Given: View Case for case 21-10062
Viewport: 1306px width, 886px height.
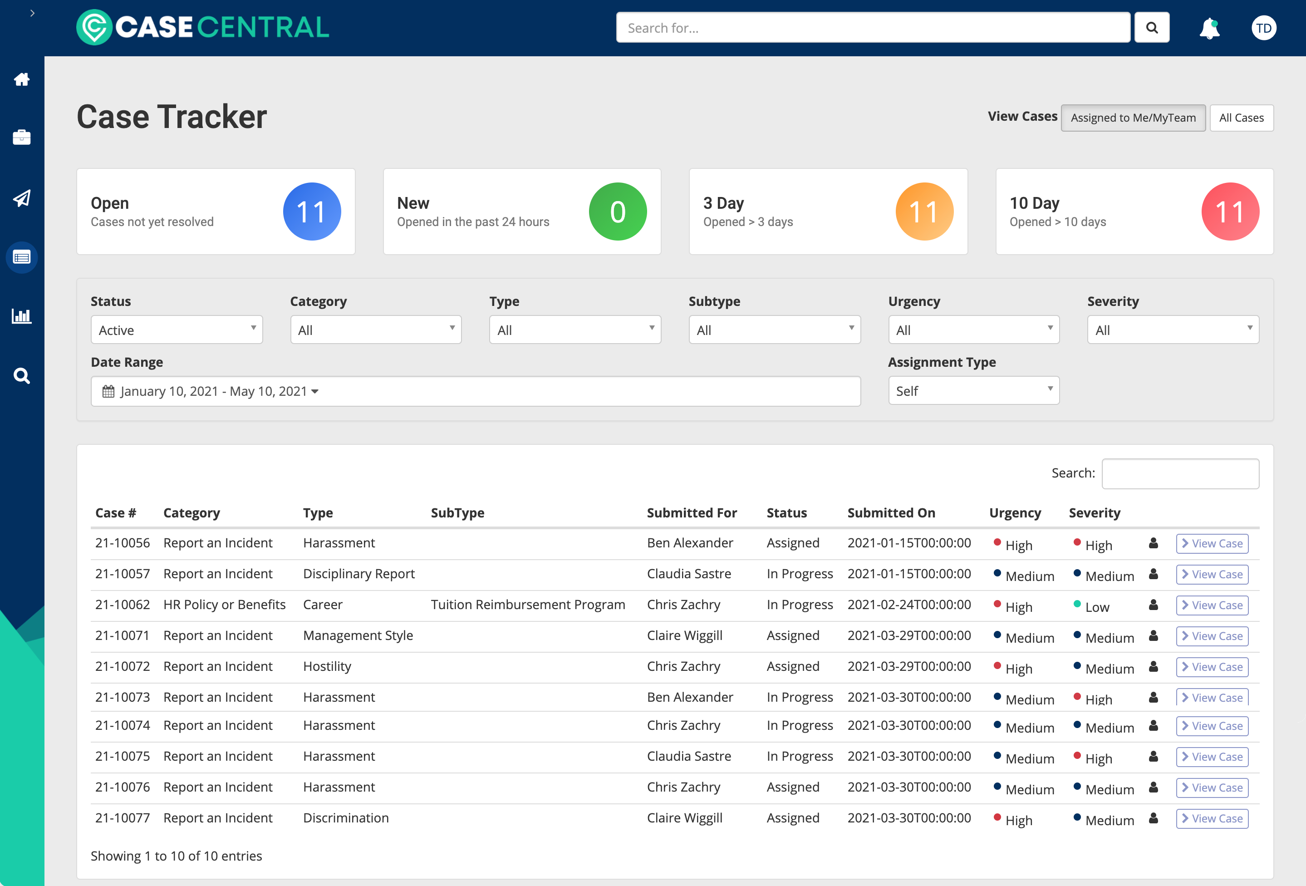Looking at the screenshot, I should pos(1212,605).
